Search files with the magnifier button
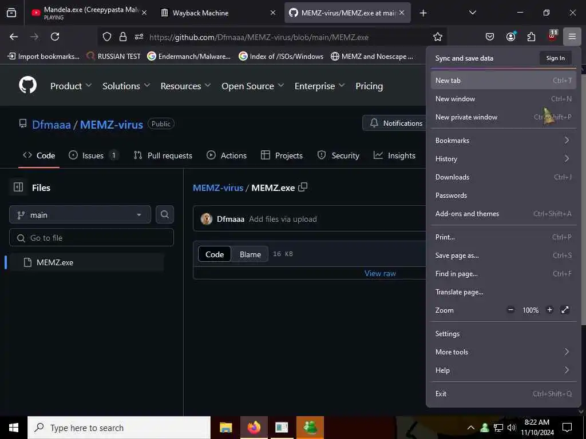This screenshot has width=586, height=439. pos(164,215)
